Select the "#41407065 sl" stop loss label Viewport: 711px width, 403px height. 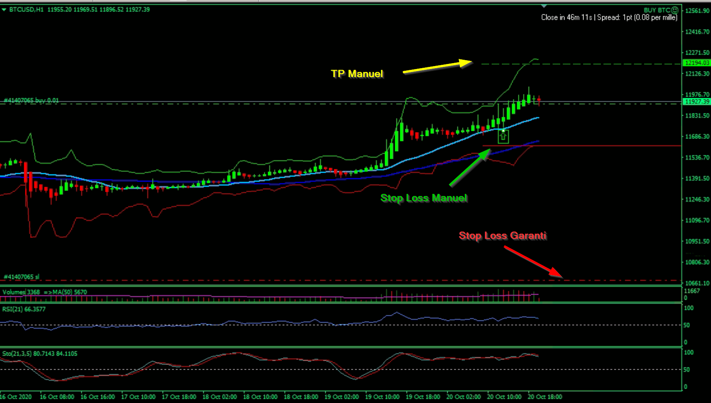(22, 277)
